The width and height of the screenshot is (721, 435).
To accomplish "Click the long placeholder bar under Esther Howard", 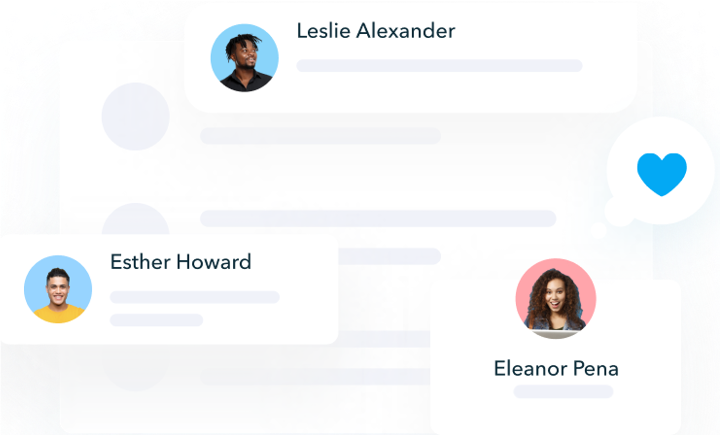I will 195,297.
